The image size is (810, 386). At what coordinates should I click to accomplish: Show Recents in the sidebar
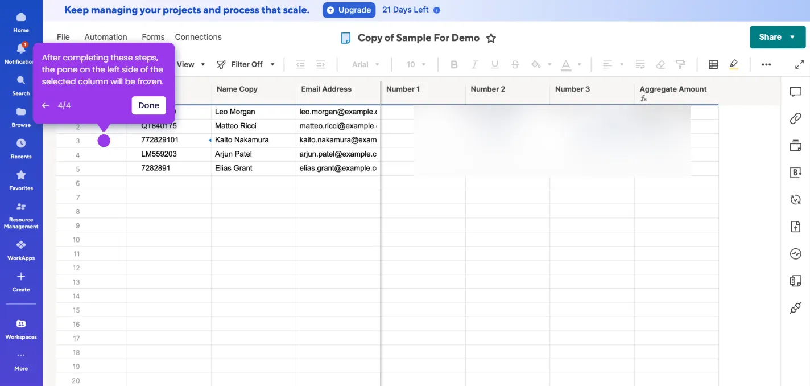[21, 148]
